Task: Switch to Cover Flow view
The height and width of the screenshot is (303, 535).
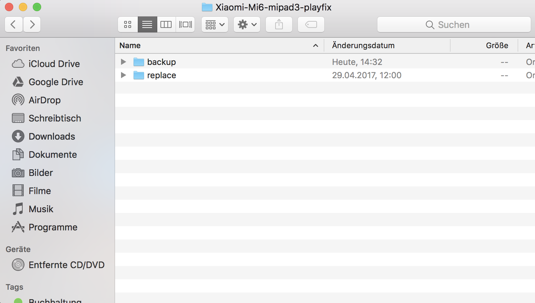Action: coord(185,24)
